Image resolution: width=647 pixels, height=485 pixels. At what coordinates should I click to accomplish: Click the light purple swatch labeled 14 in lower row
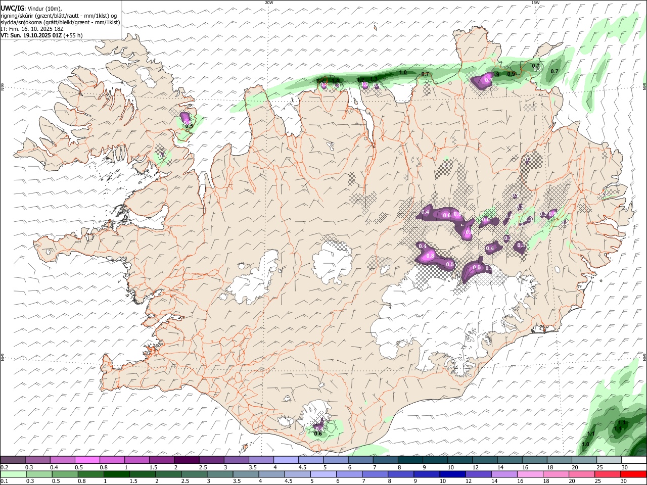[504, 474]
